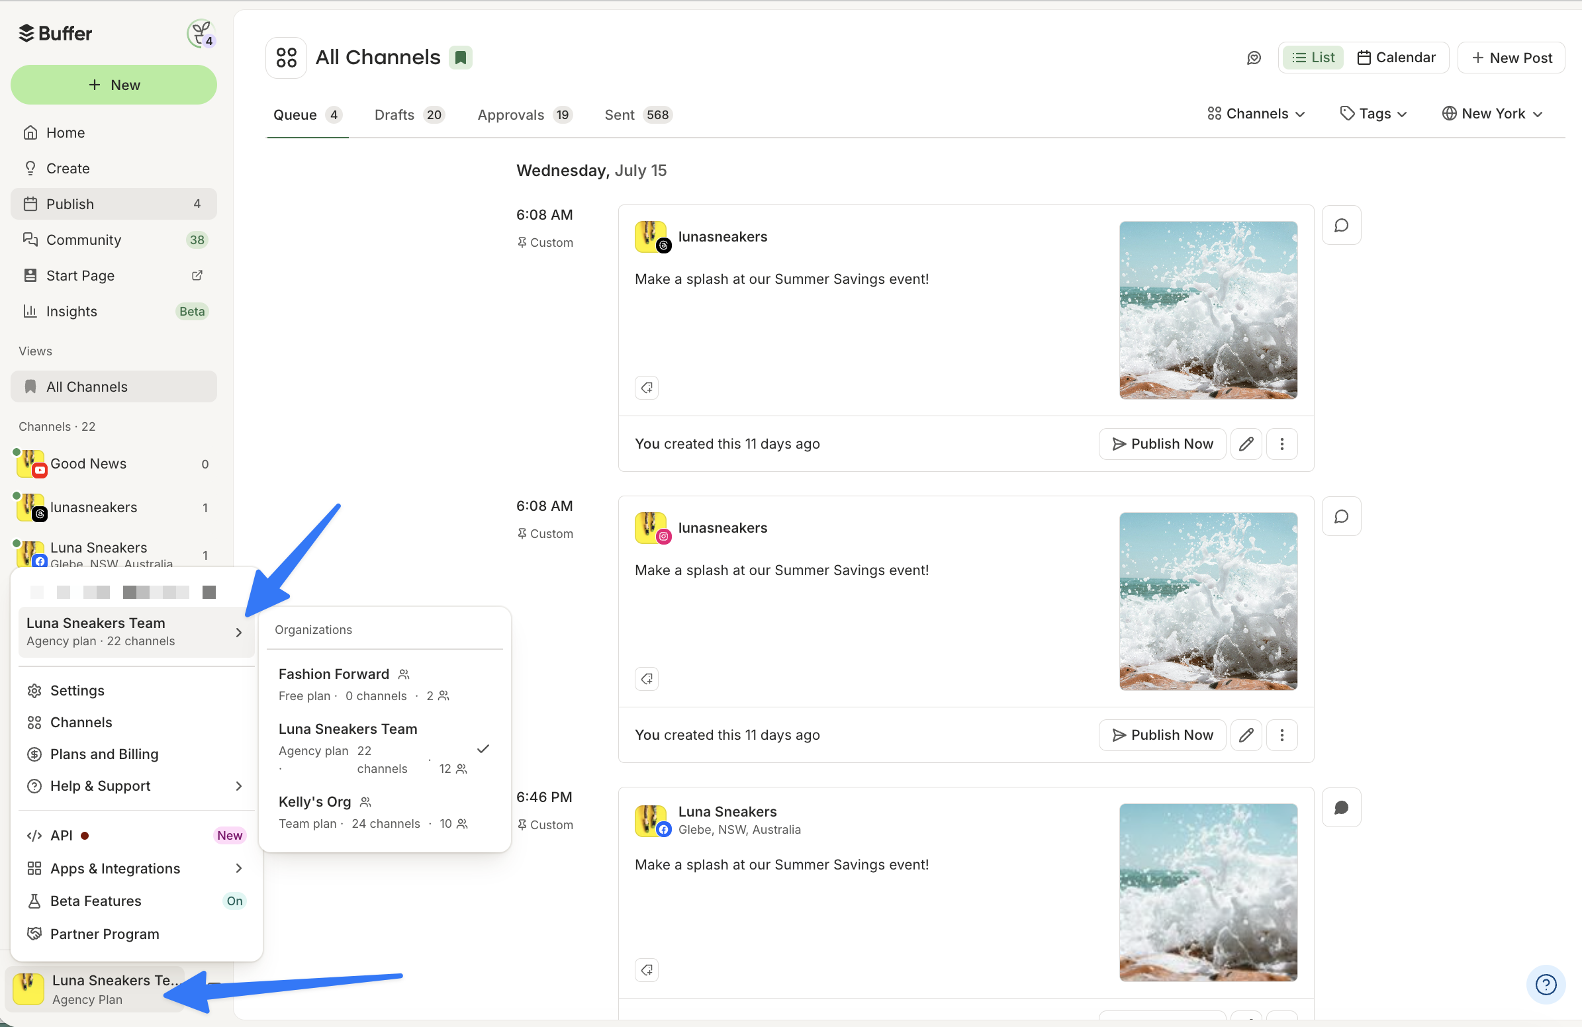Click the green New button
1582x1027 pixels.
[x=114, y=85]
